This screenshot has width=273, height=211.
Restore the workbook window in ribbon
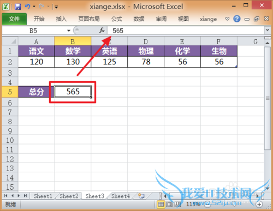pyautogui.click(x=257, y=19)
